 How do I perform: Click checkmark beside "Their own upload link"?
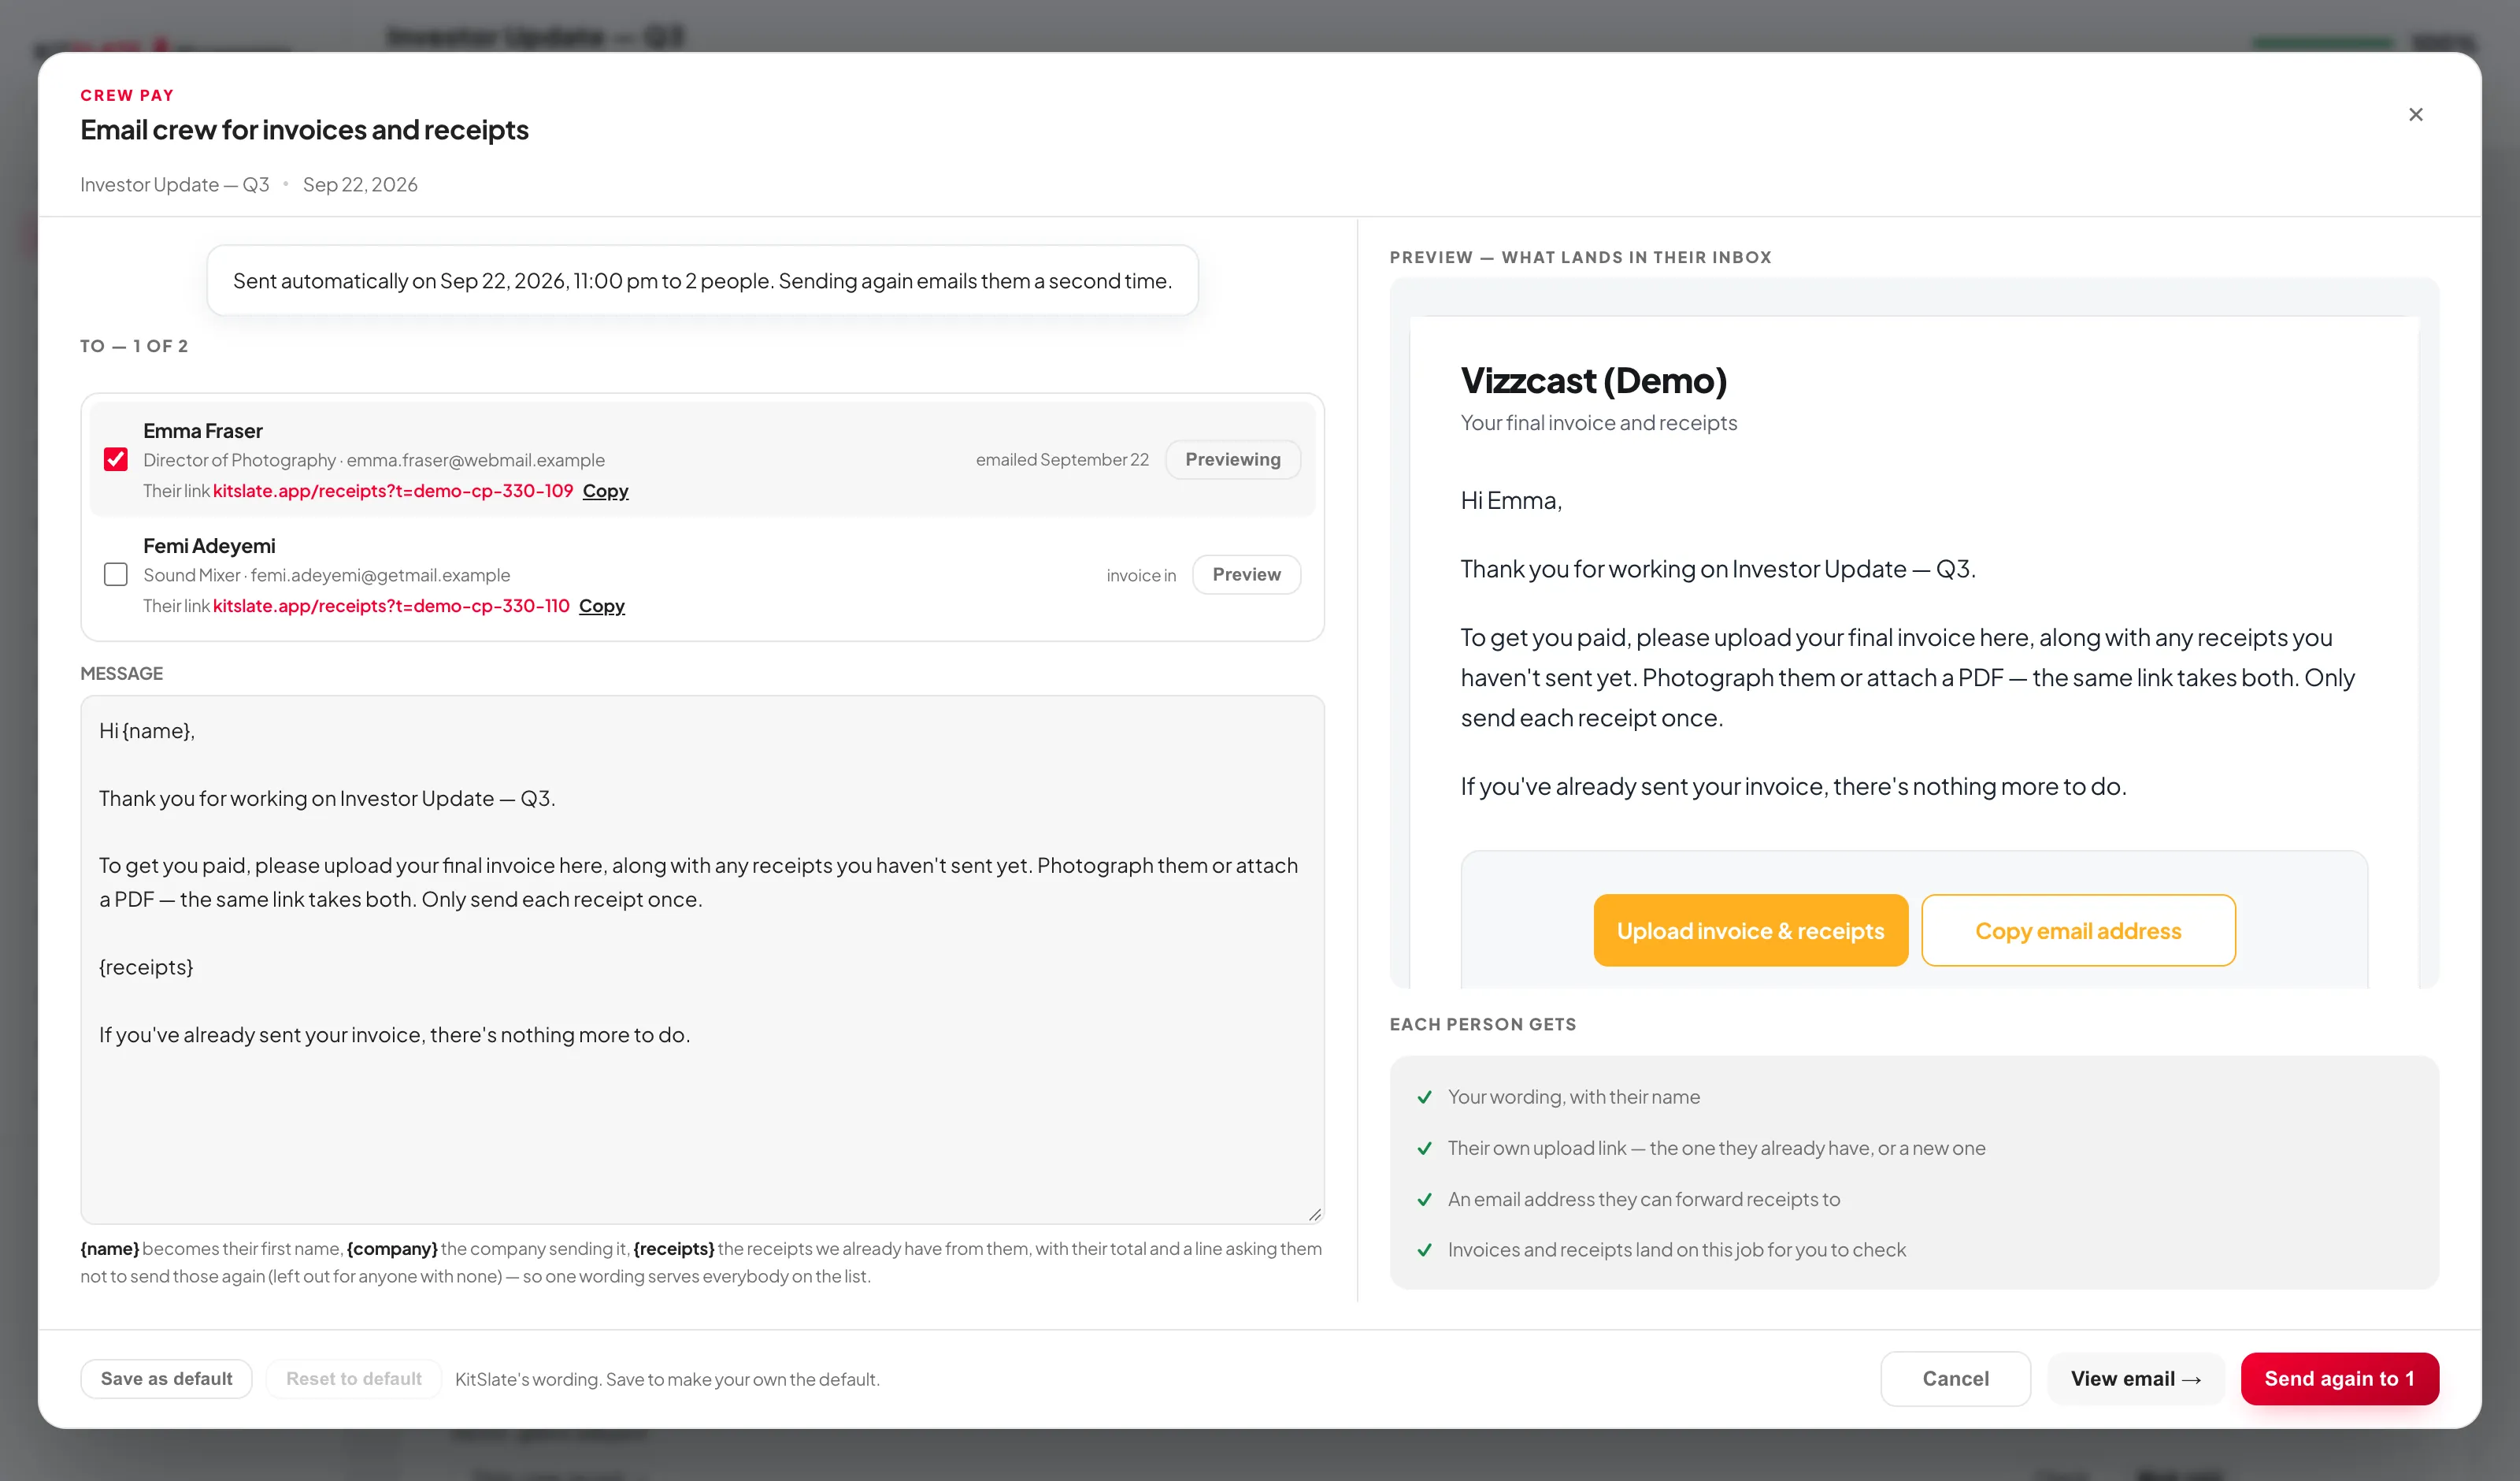point(1424,1148)
